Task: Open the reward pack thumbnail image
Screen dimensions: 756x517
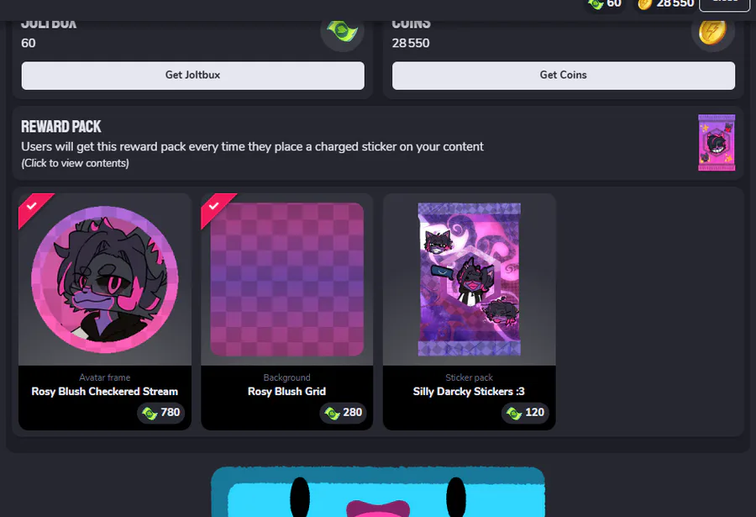Action: pyautogui.click(x=717, y=142)
